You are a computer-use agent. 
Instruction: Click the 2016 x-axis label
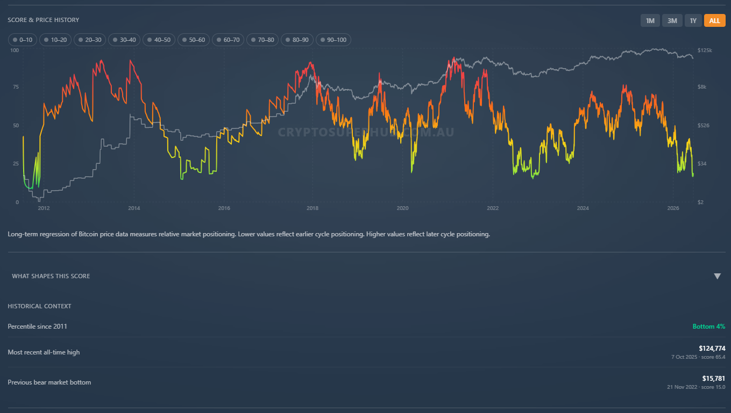pyautogui.click(x=224, y=208)
